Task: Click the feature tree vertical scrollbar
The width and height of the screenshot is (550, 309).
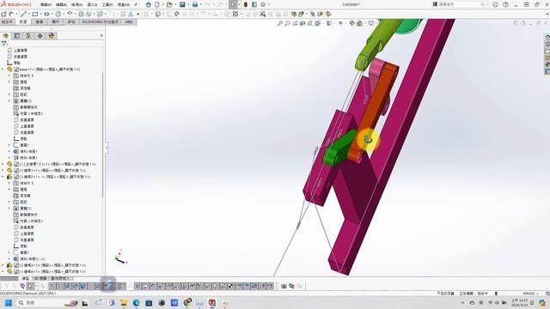Action: coord(102,135)
